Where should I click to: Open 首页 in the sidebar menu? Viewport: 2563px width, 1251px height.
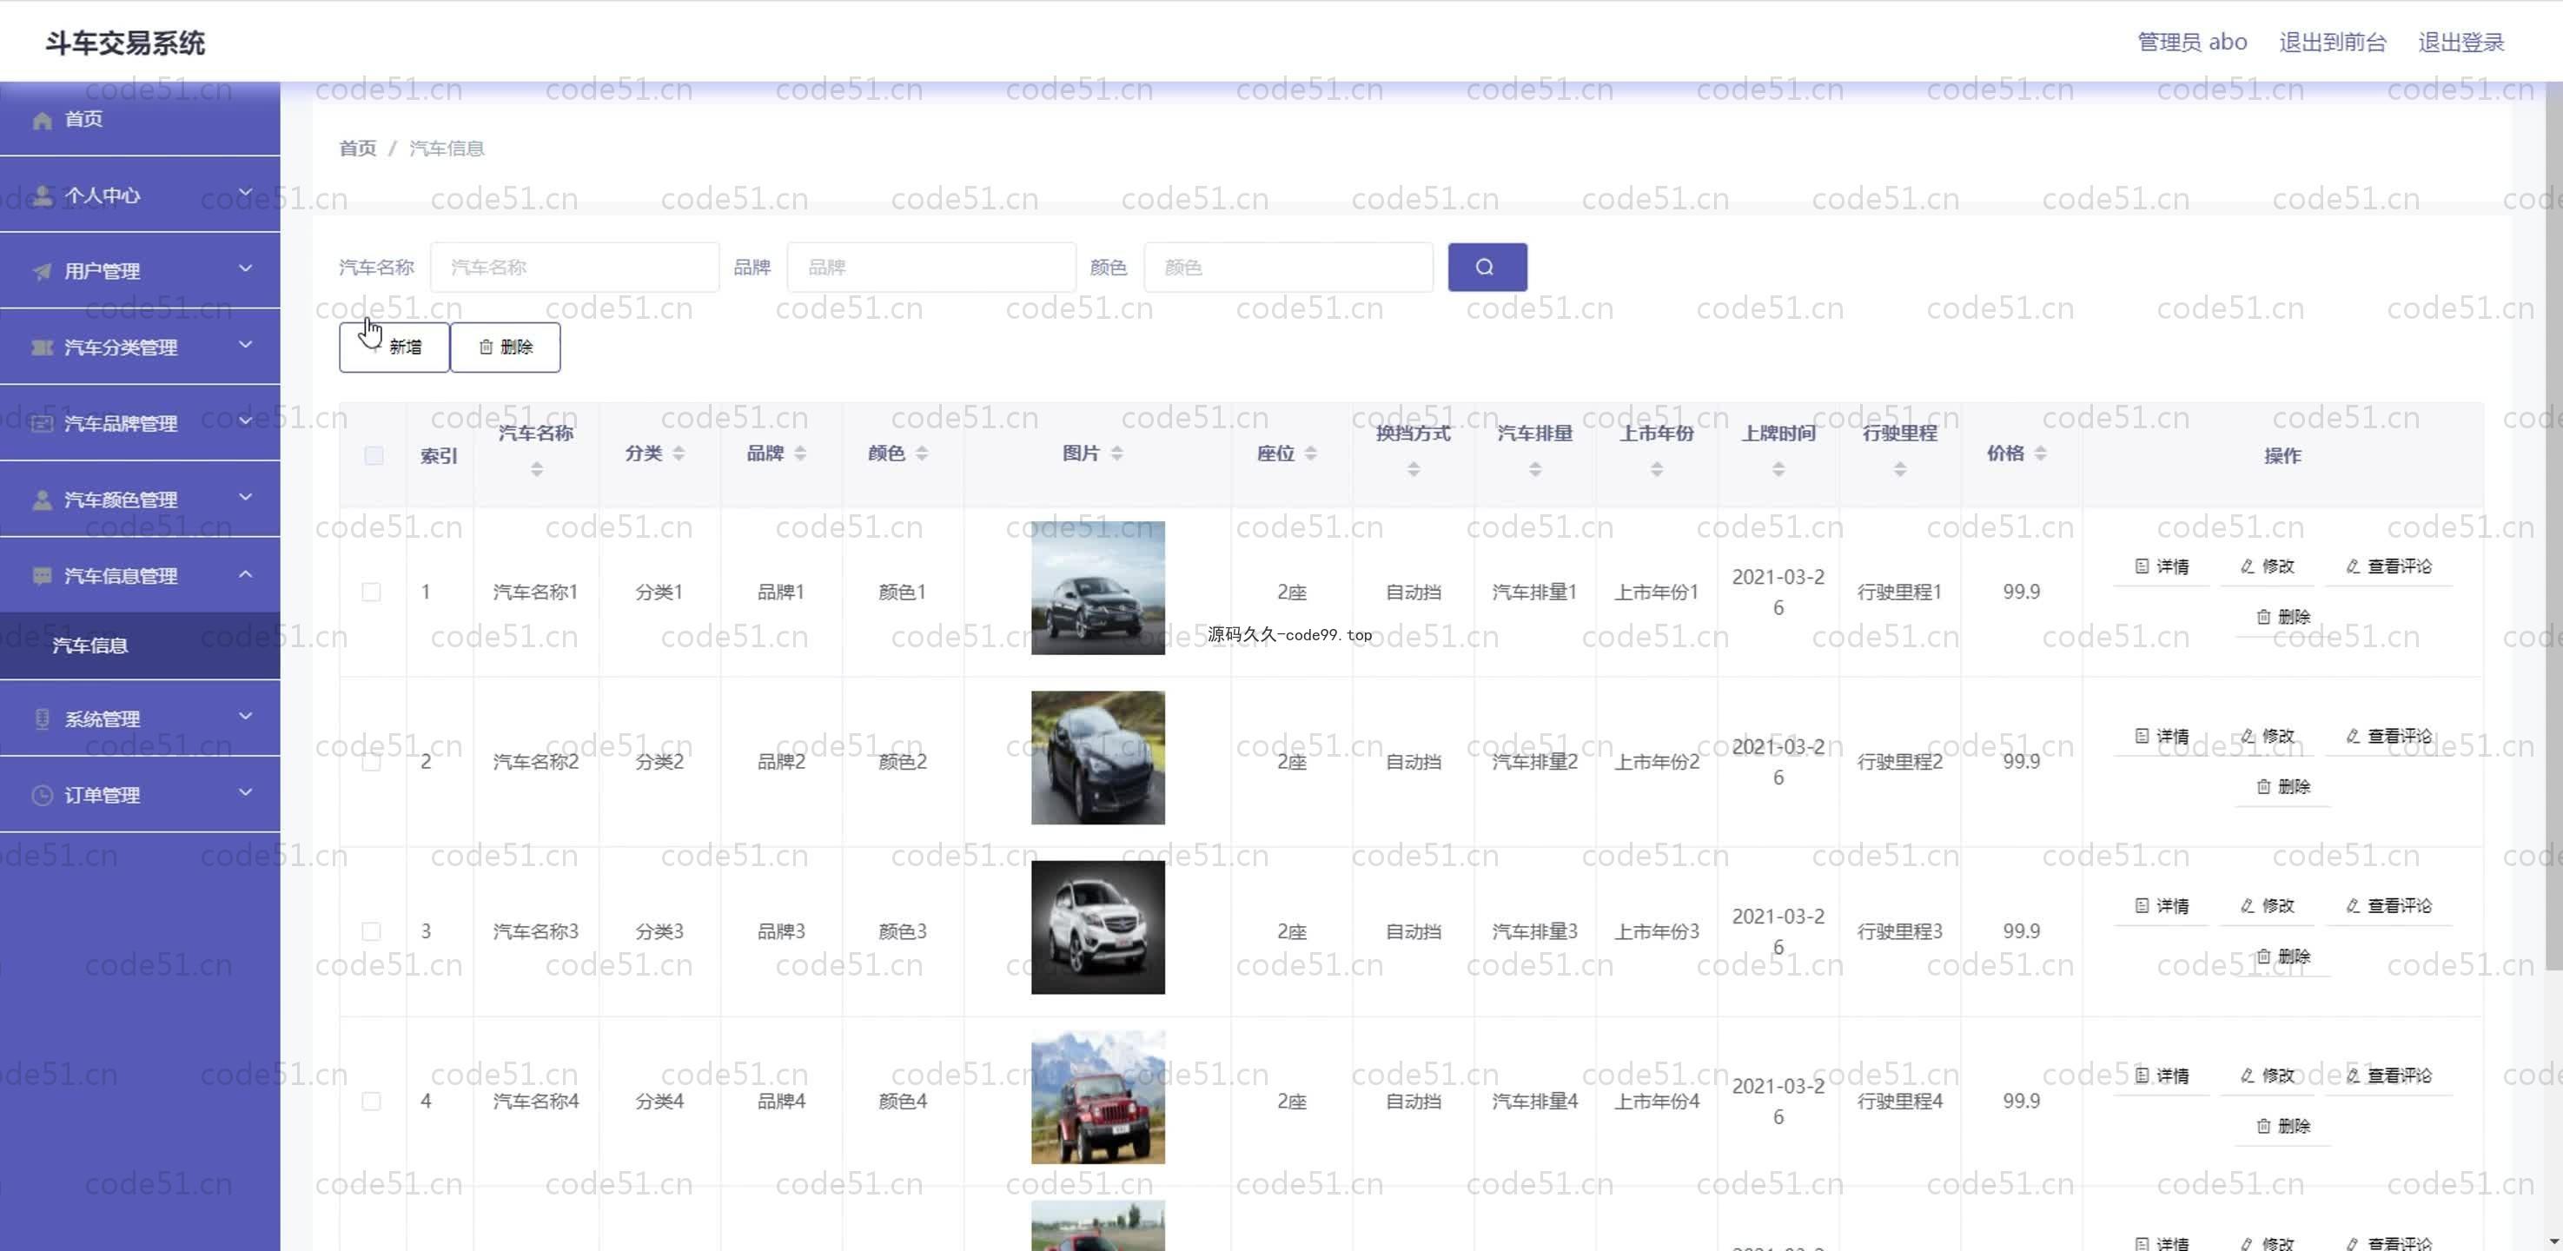click(x=139, y=119)
